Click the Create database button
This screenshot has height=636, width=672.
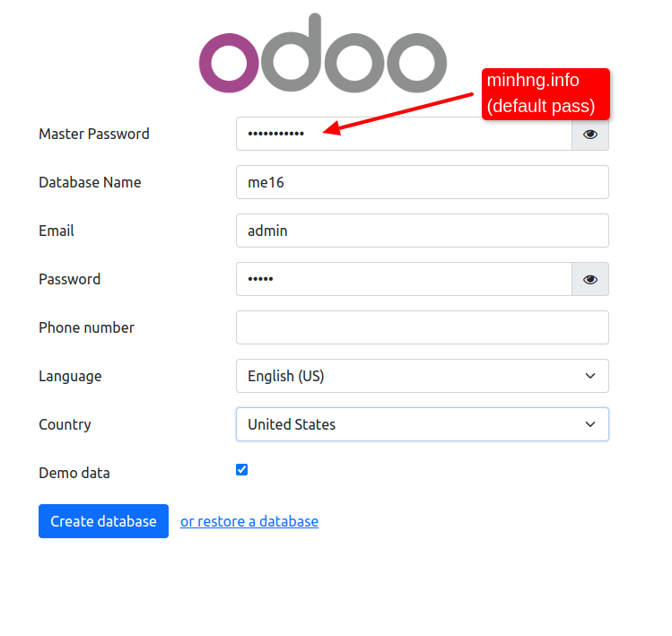click(x=103, y=521)
